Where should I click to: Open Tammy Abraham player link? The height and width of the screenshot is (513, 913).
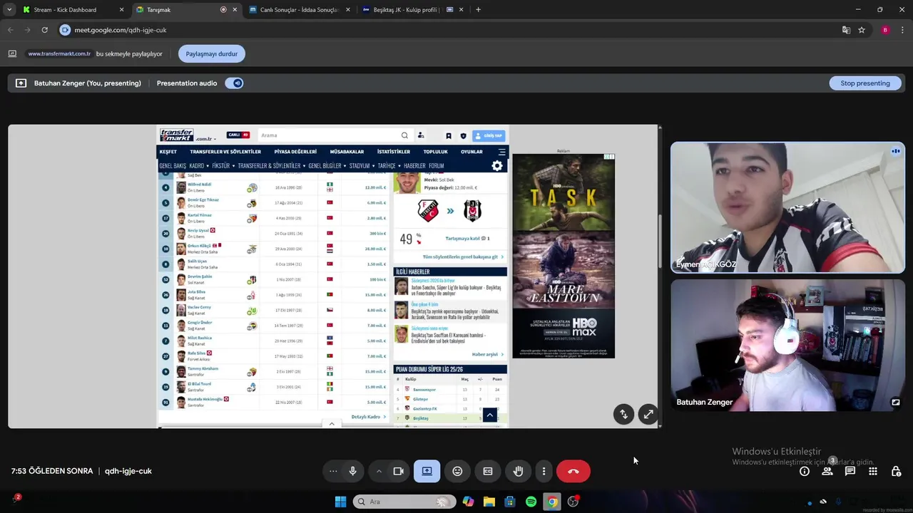[x=203, y=368]
